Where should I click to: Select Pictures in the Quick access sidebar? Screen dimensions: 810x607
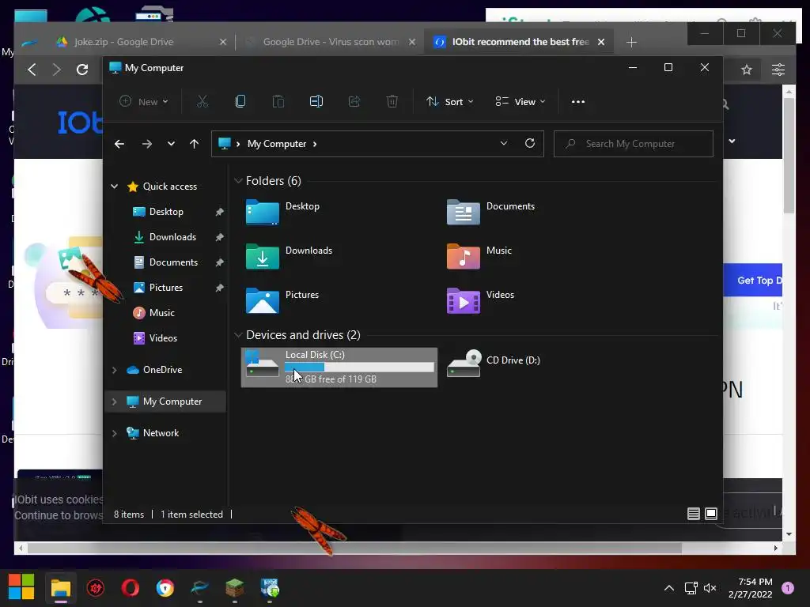tap(166, 288)
